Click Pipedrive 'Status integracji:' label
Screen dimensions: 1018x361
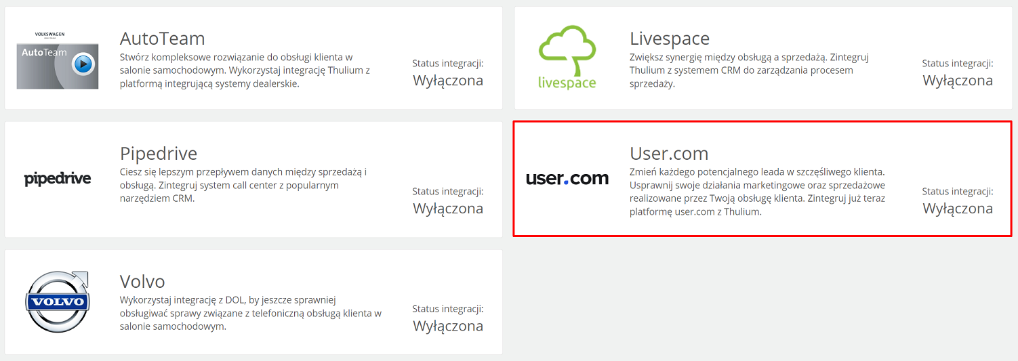coord(448,191)
